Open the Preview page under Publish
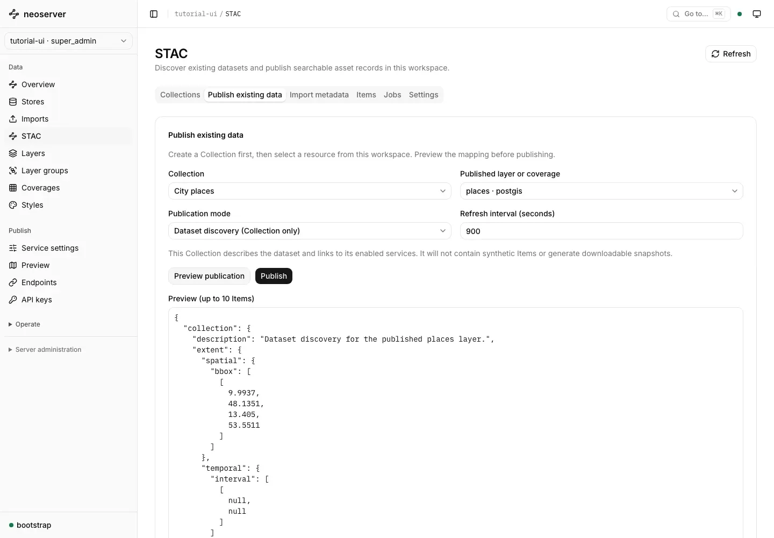 pyautogui.click(x=68, y=265)
